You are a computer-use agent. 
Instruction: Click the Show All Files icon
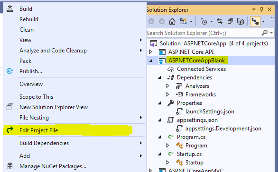pyautogui.click(x=241, y=21)
